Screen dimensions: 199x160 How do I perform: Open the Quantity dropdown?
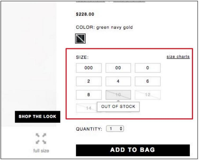(x=115, y=129)
